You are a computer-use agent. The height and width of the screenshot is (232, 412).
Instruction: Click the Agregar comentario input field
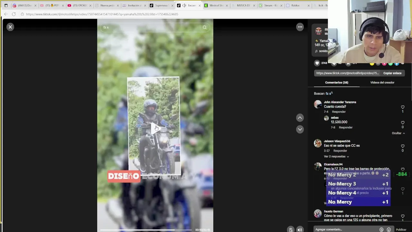tap(346, 229)
